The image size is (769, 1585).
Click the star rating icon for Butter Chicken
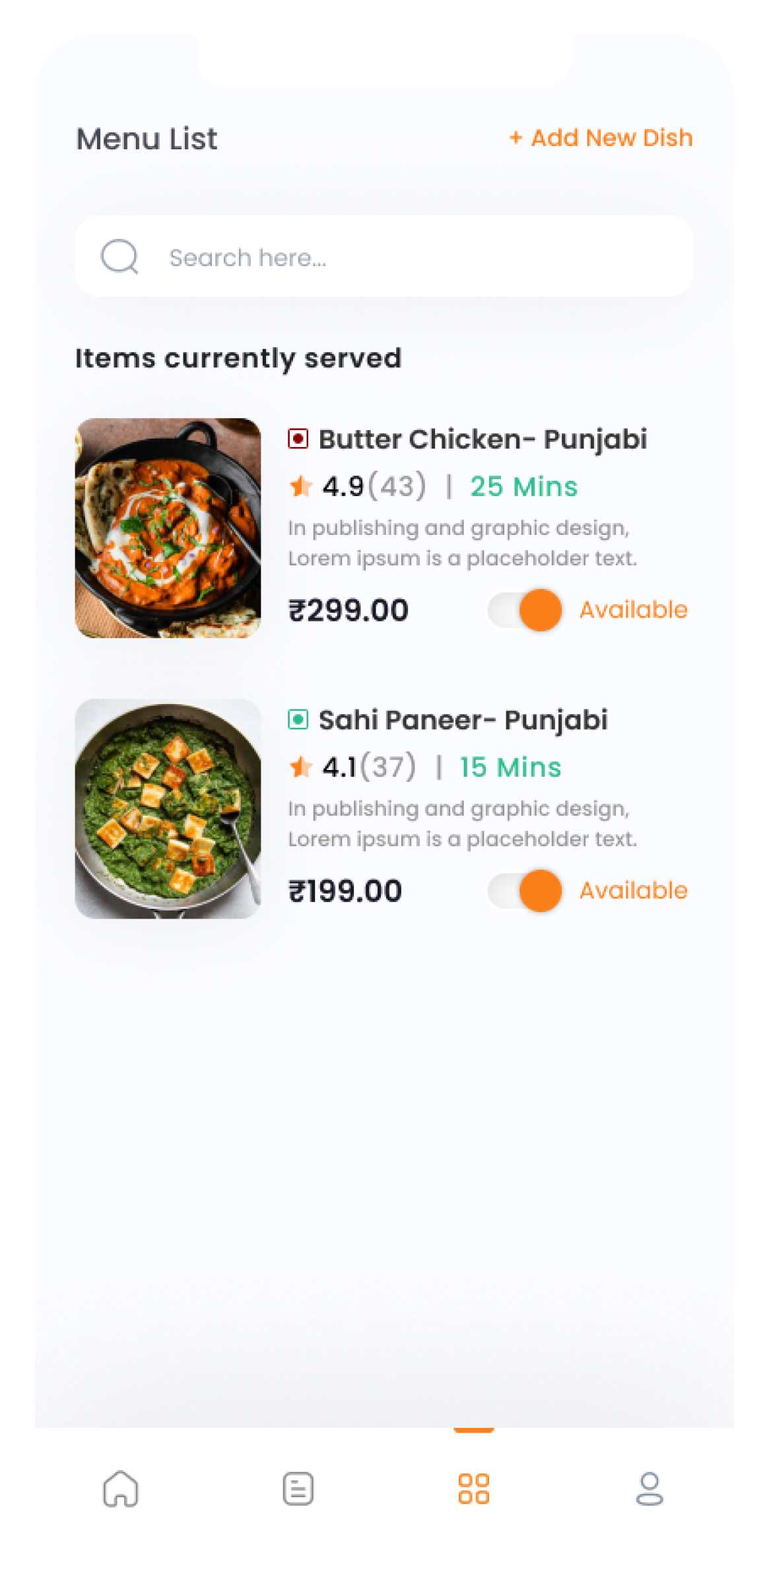point(301,486)
